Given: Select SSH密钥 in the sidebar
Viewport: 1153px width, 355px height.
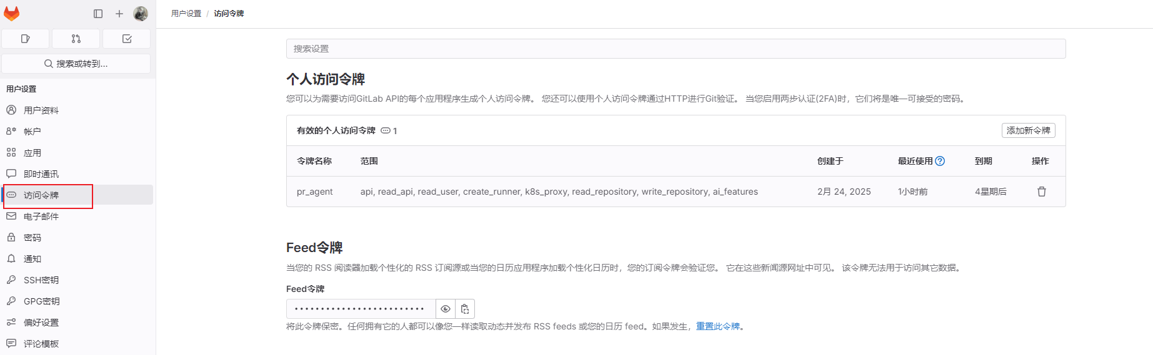Looking at the screenshot, I should (41, 280).
